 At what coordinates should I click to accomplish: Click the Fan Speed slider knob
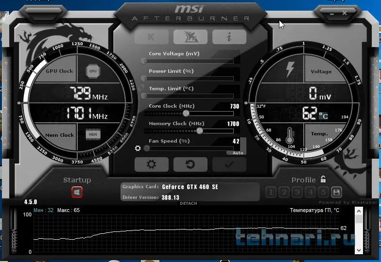147,148
